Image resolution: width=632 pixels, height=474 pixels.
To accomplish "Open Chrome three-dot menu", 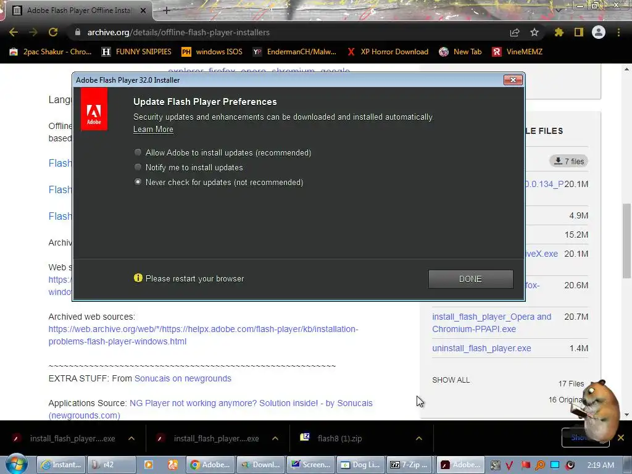I will point(618,32).
